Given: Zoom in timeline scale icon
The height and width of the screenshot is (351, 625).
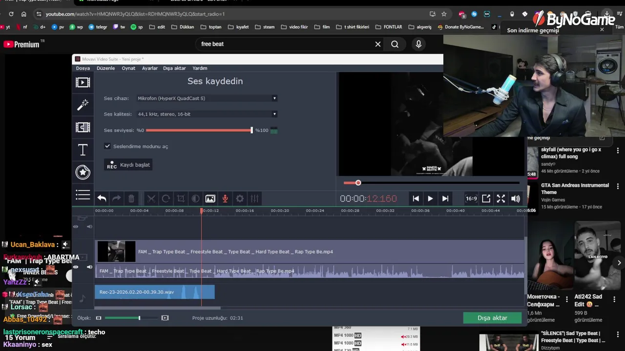Looking at the screenshot, I should [x=165, y=318].
